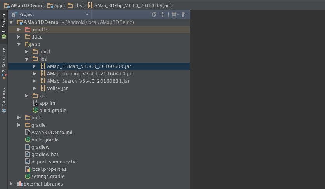Viewport: 325px width, 189px height.
Task: Select the settings.gradle Gradle icon
Action: pos(27,176)
